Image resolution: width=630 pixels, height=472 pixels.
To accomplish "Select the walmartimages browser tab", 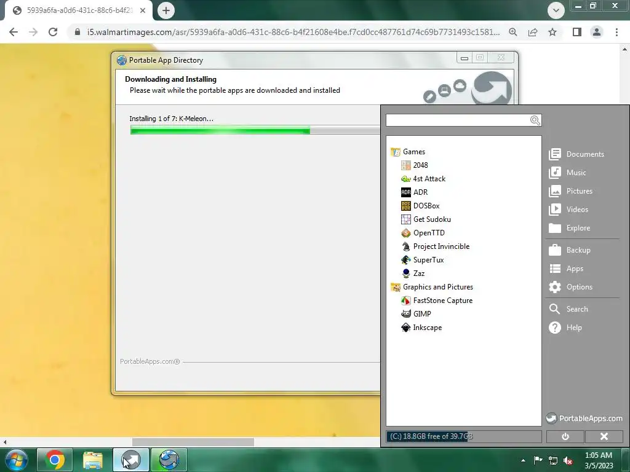I will [x=79, y=10].
